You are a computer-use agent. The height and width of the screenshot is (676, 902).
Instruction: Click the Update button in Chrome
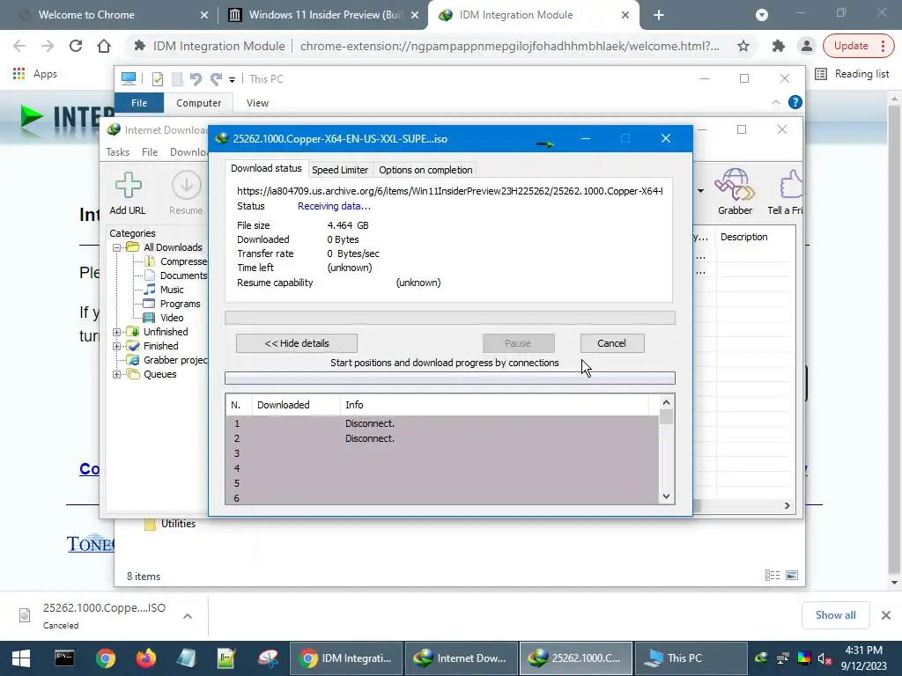[x=851, y=46]
